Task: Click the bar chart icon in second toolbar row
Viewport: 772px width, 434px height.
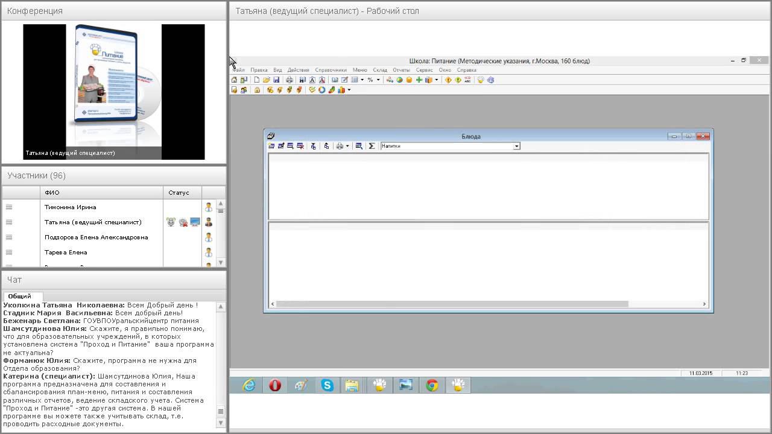Action: [341, 90]
